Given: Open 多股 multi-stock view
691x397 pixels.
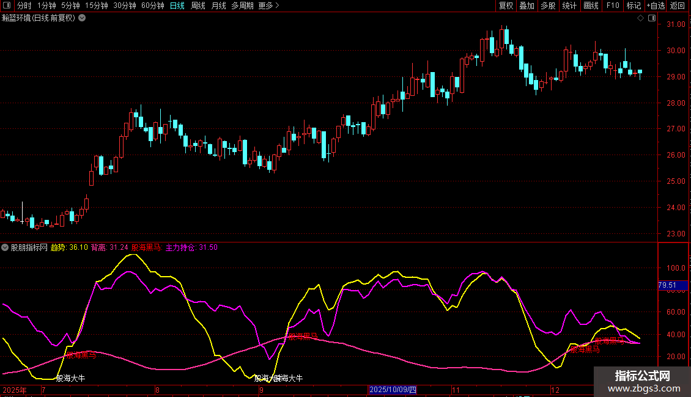Looking at the screenshot, I should point(548,5).
